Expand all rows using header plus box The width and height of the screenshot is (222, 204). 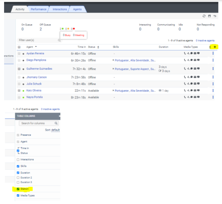click(x=19, y=47)
